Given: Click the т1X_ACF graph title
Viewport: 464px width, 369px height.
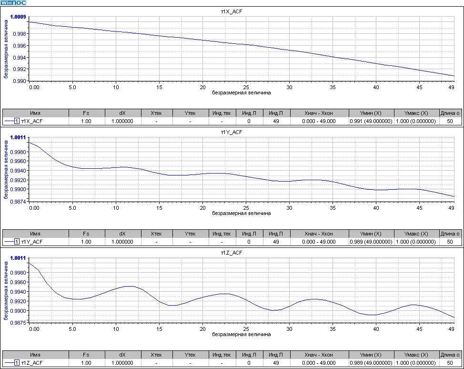Looking at the screenshot, I should (x=232, y=10).
